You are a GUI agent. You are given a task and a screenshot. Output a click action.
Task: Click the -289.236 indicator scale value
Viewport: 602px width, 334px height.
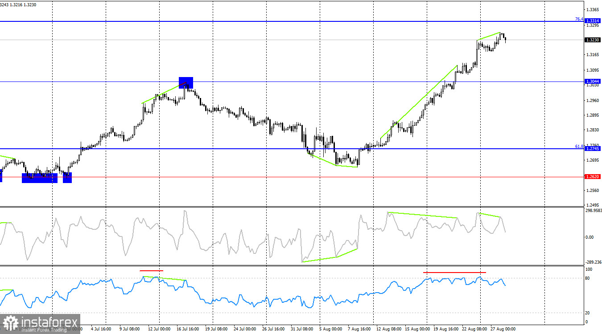pyautogui.click(x=593, y=262)
